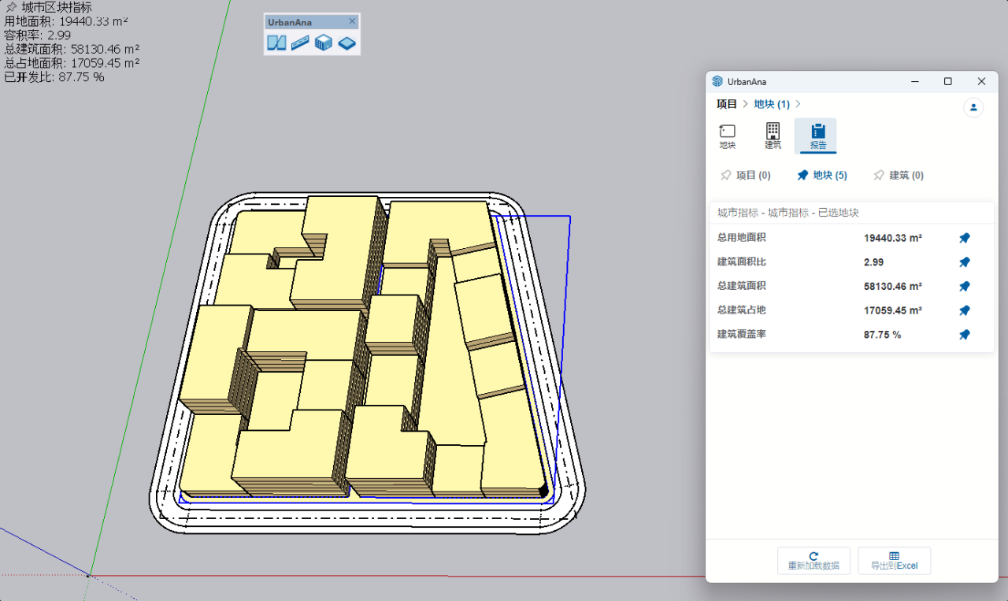The image size is (1008, 601).
Task: Click the 导出到Excel export button
Action: tap(894, 561)
